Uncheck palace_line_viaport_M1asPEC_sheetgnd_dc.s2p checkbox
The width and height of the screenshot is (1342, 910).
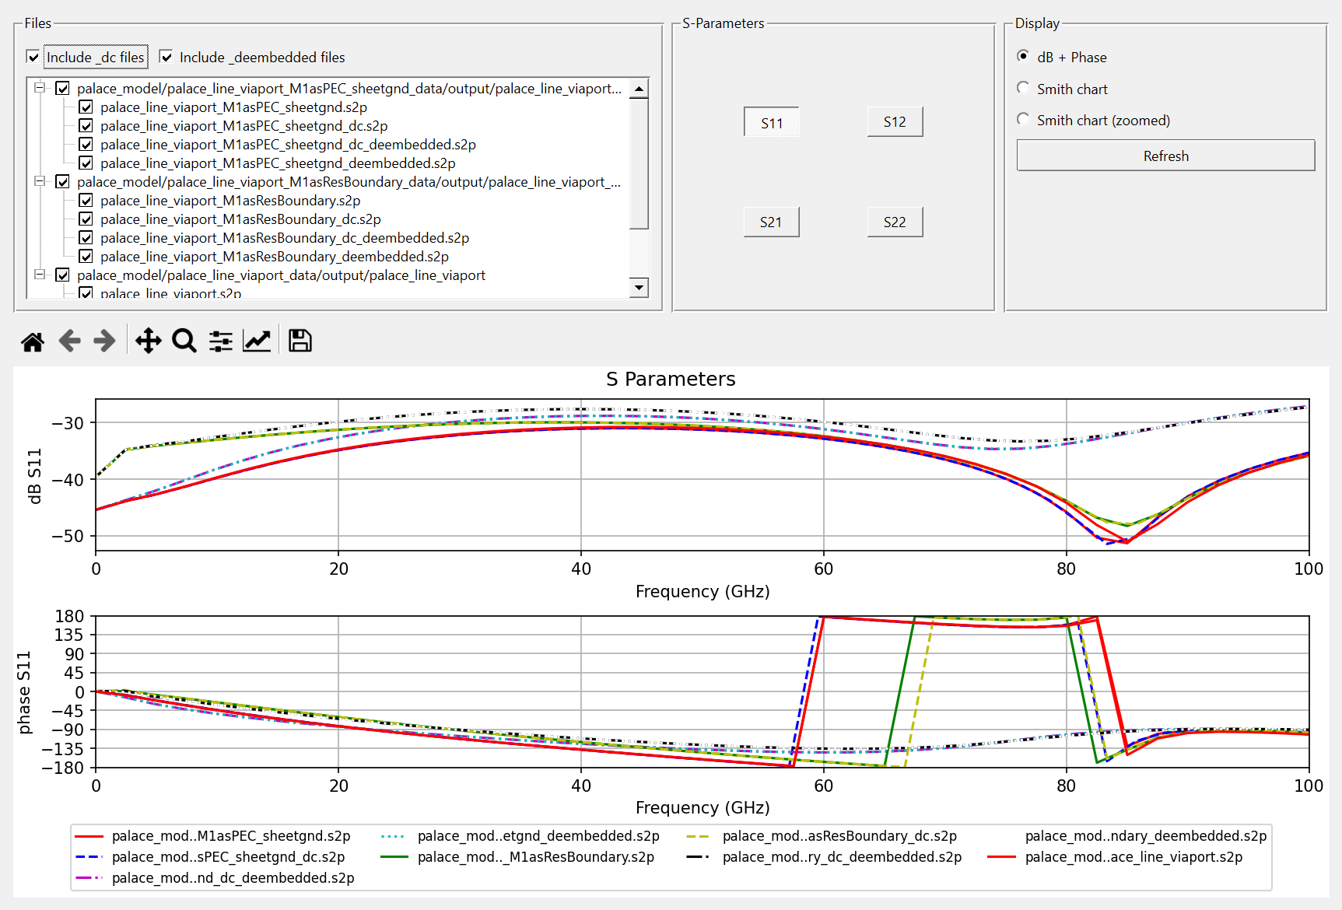(x=86, y=126)
